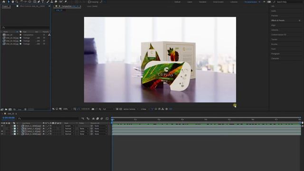Expand the Content-Aware Fill panel
The height and width of the screenshot is (171, 304).
pyautogui.click(x=279, y=35)
